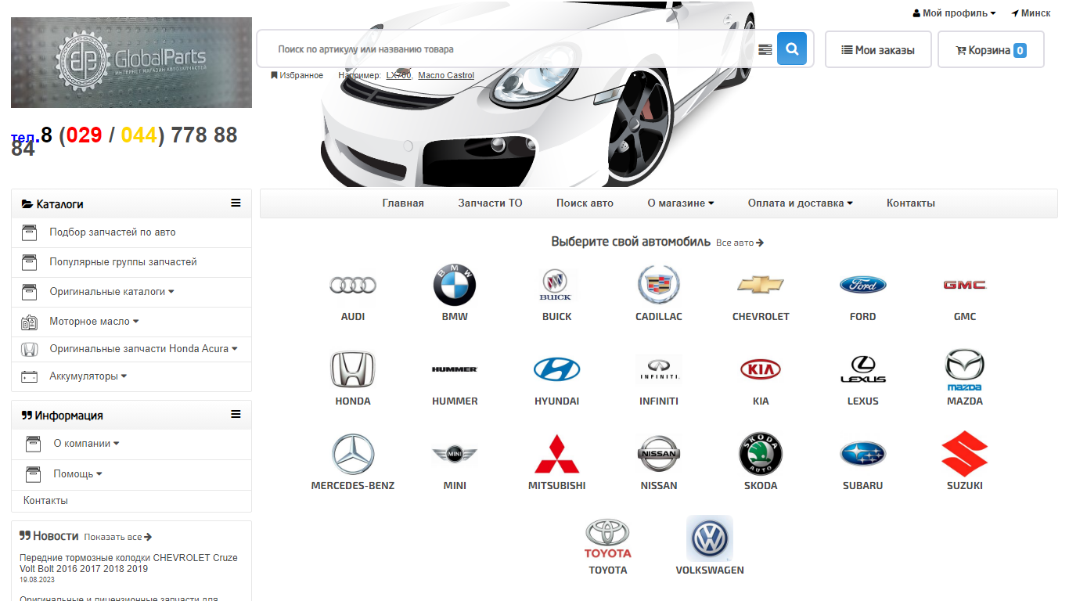Viewport: 1069px width, 601px height.
Task: Toggle the Каталоги panel hamburger menu
Action: tap(236, 203)
